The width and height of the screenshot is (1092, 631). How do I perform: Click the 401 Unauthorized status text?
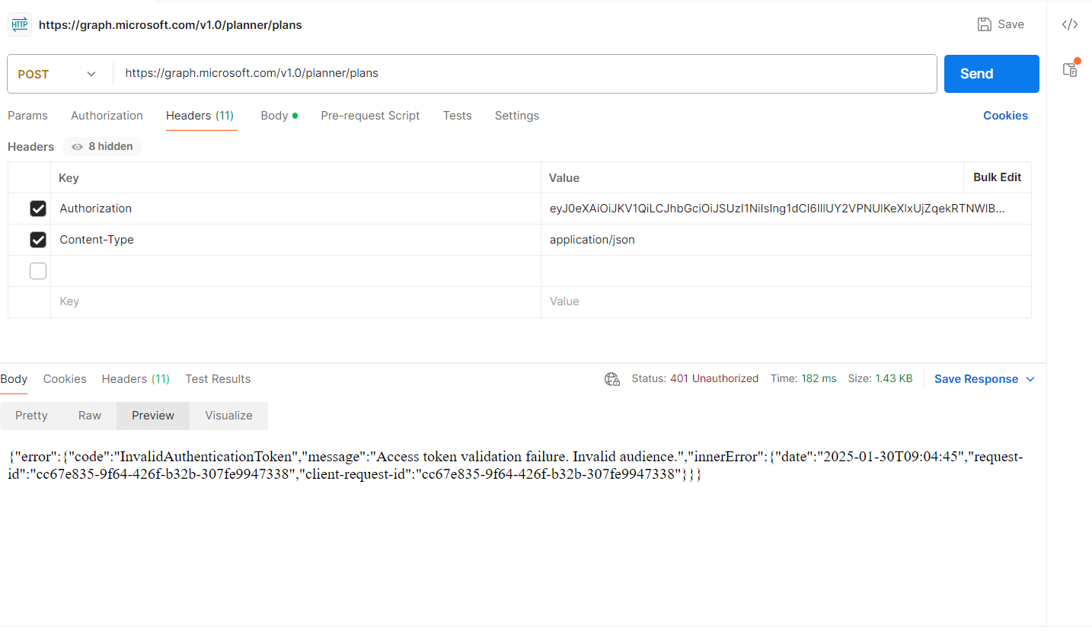[x=714, y=379]
